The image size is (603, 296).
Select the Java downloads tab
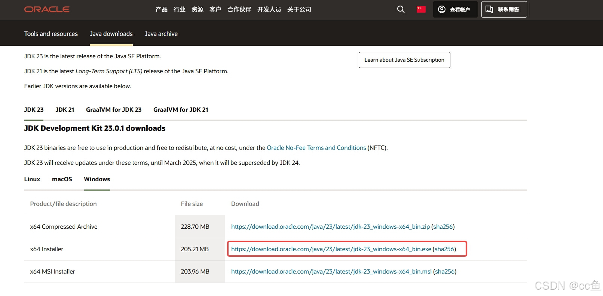pyautogui.click(x=111, y=34)
